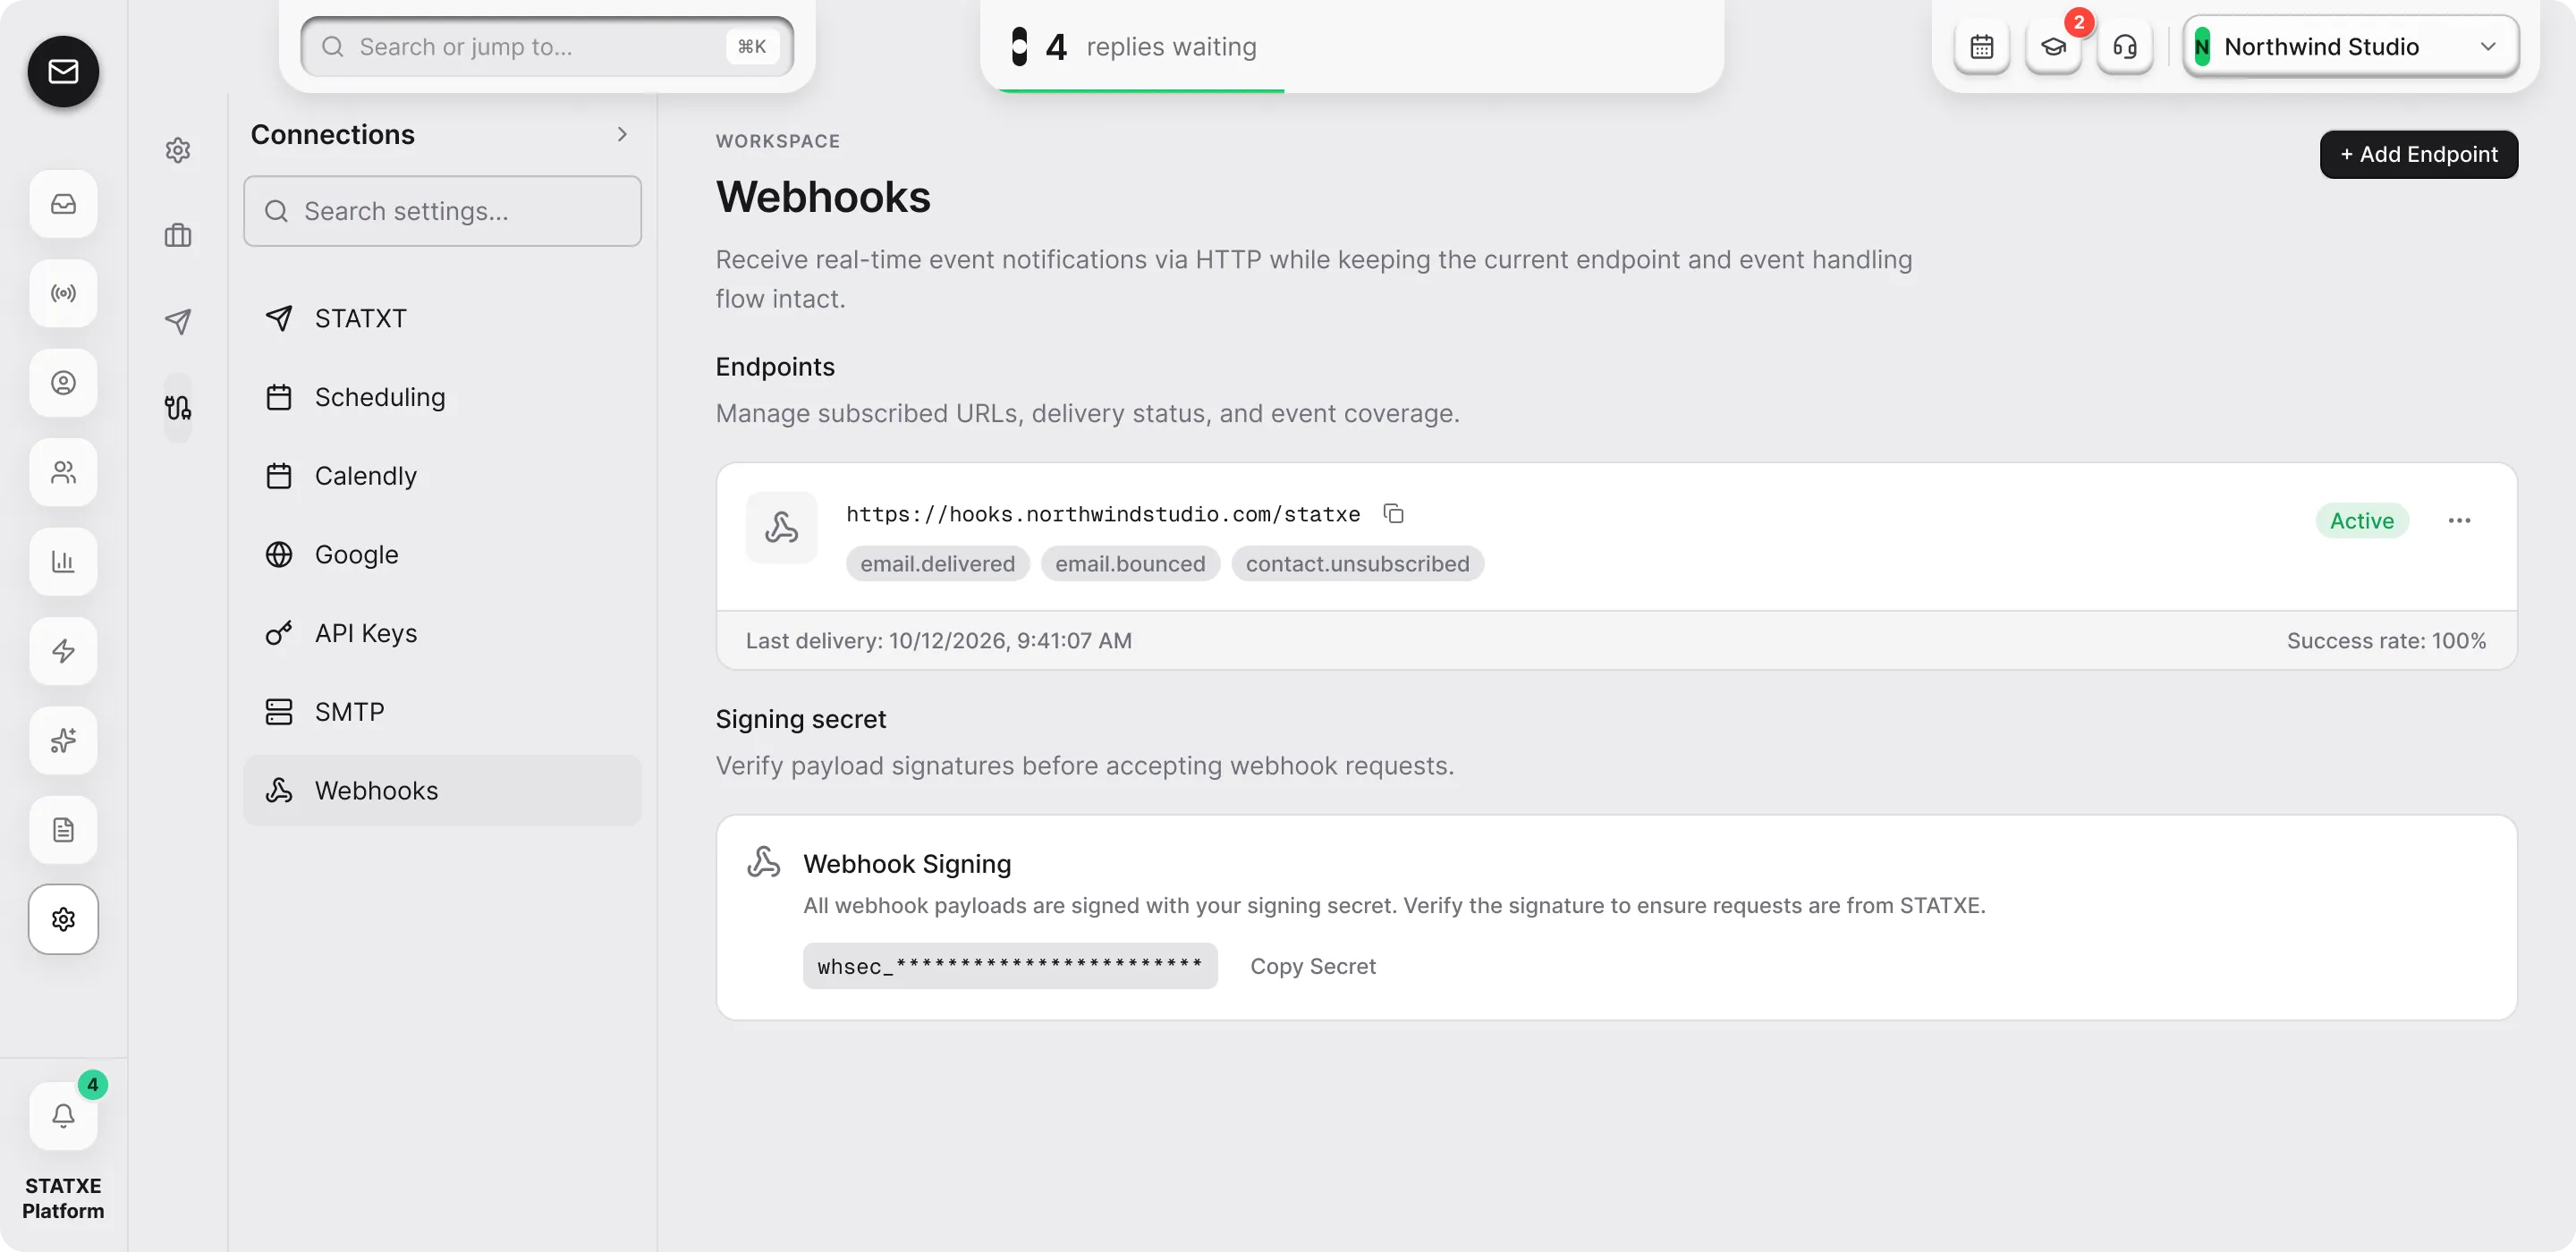Click the Success rate: 100% text

coord(2386,641)
